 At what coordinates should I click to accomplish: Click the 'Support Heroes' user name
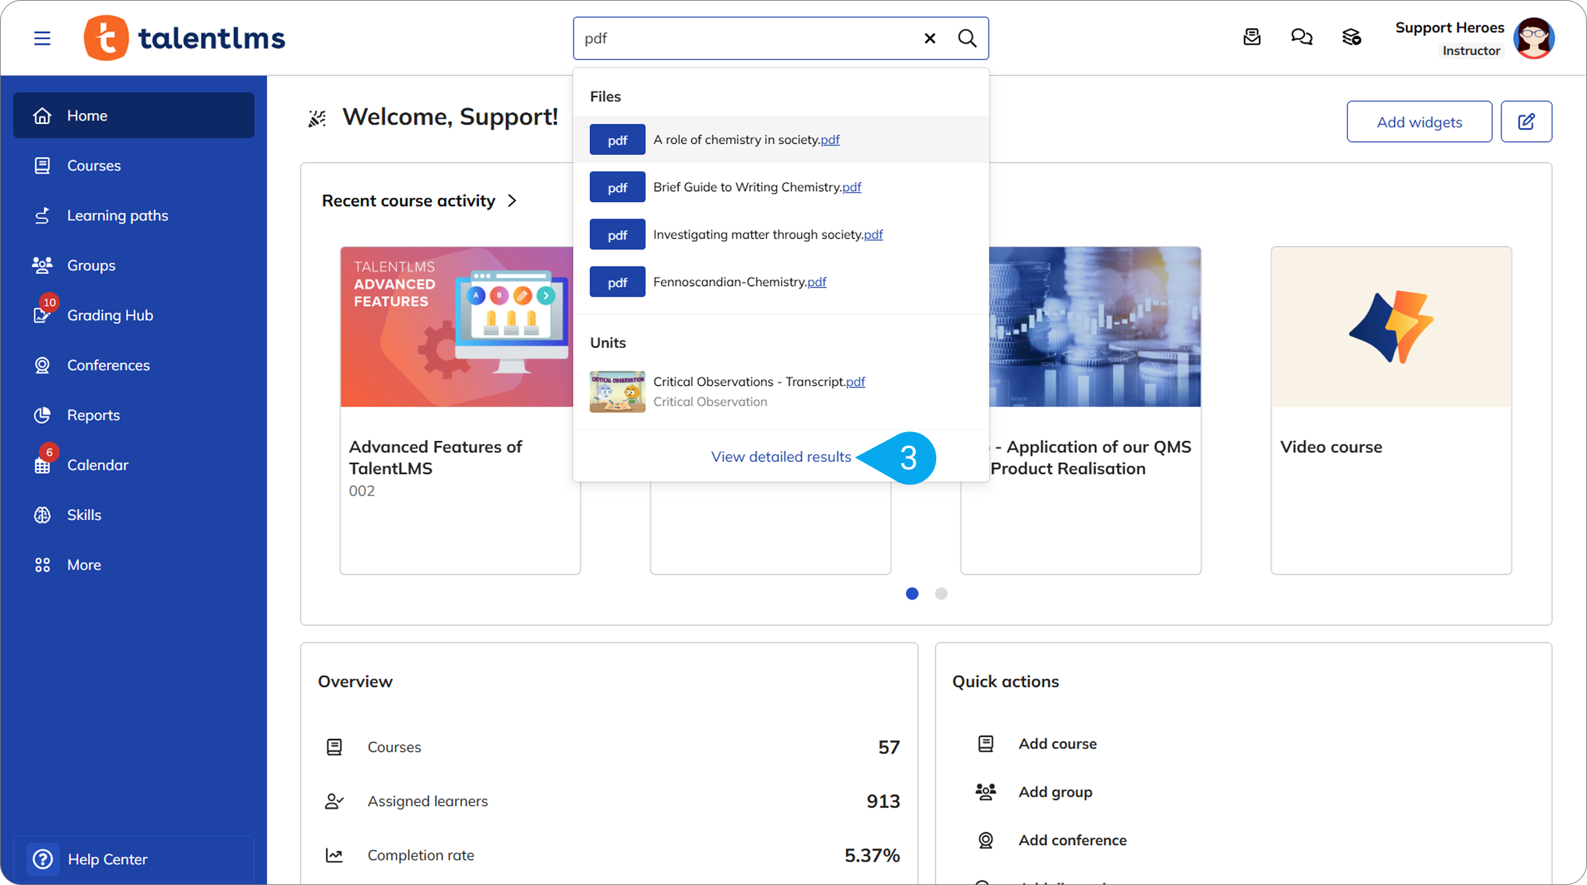[1450, 28]
